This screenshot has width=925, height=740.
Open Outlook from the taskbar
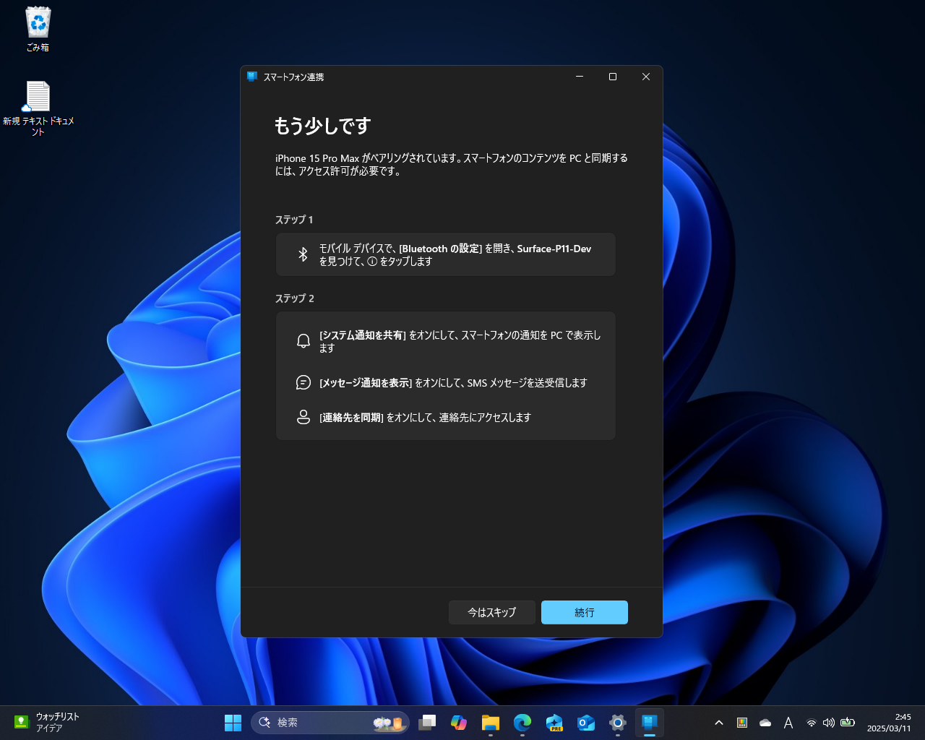pos(585,723)
